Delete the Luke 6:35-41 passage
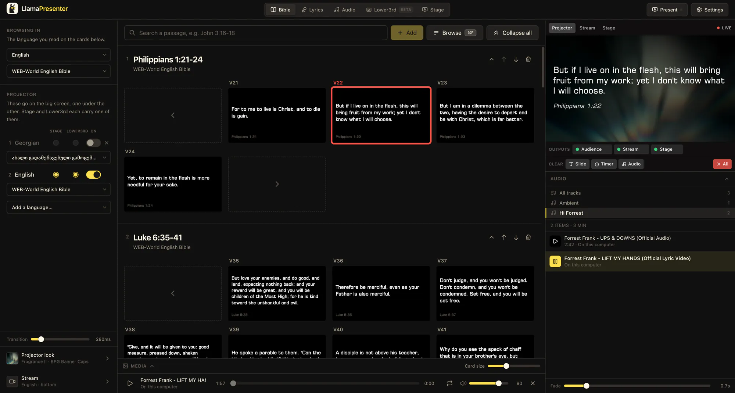Viewport: 735px width, 393px height. (528, 237)
